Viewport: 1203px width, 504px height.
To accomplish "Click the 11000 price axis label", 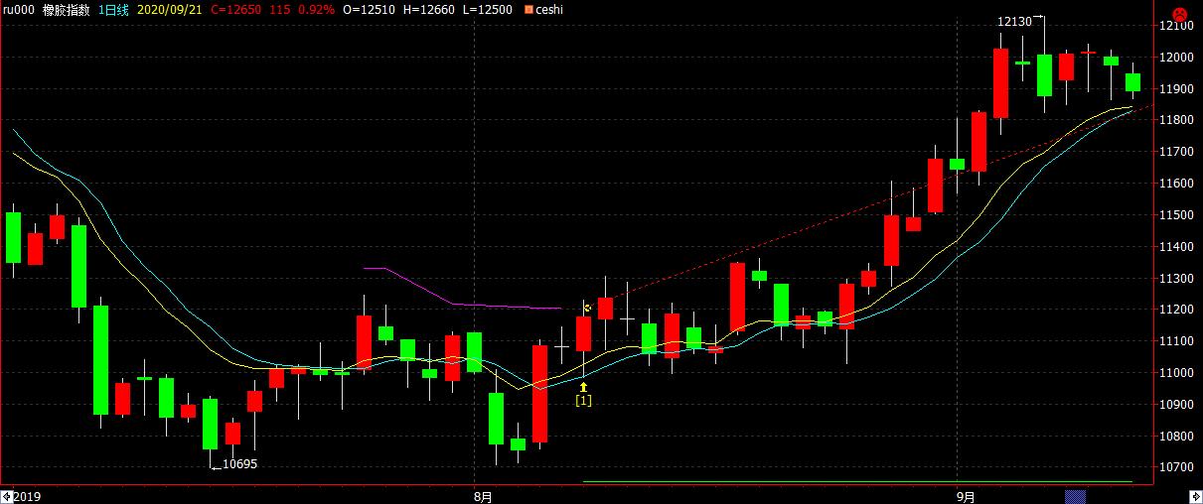I will 1177,373.
